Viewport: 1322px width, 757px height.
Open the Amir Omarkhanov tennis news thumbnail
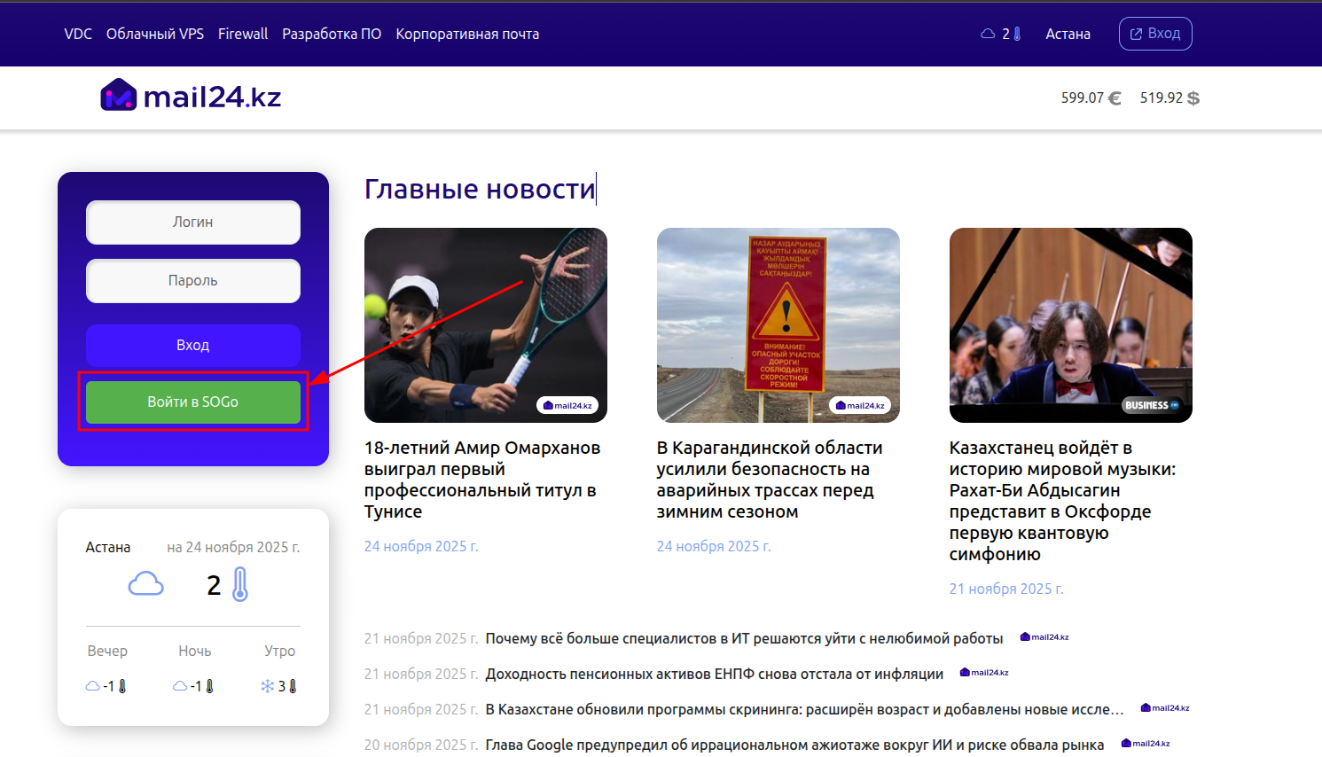point(485,325)
